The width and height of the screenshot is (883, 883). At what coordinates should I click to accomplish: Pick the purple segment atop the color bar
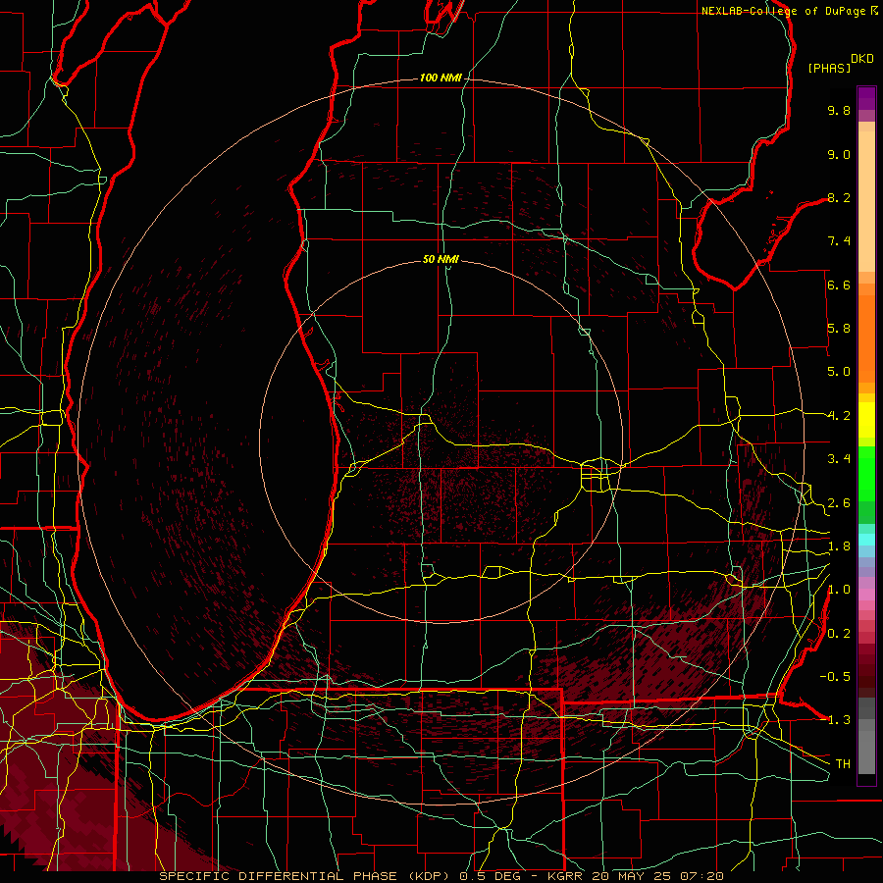click(x=866, y=98)
